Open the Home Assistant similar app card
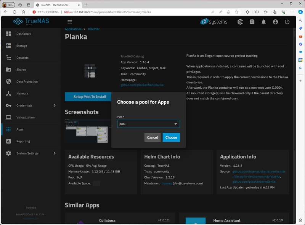Viewport: 305px width, 225px height. pyautogui.click(x=234, y=219)
